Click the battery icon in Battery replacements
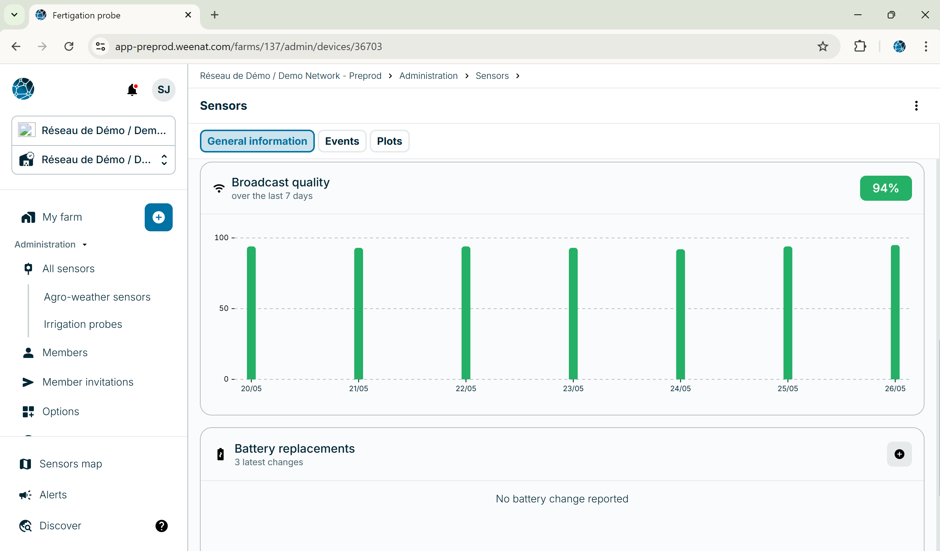The width and height of the screenshot is (940, 551). pyautogui.click(x=221, y=454)
